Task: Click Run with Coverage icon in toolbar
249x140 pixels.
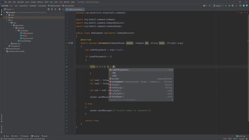Action: pos(233,5)
